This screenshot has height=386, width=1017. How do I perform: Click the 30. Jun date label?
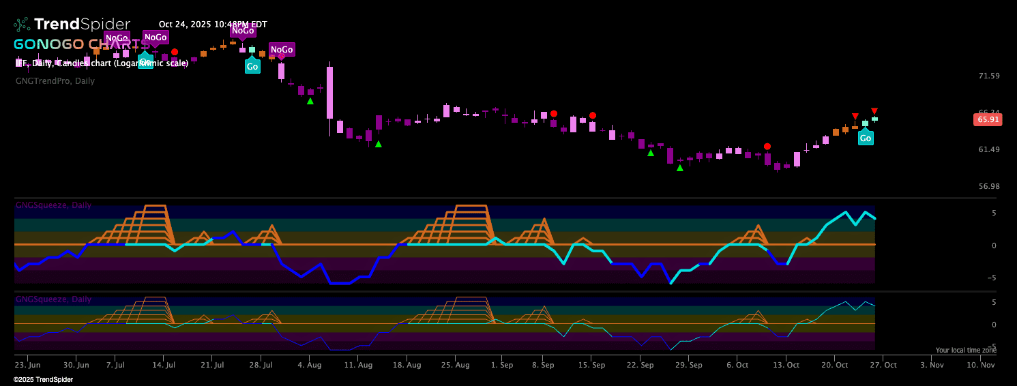(77, 365)
